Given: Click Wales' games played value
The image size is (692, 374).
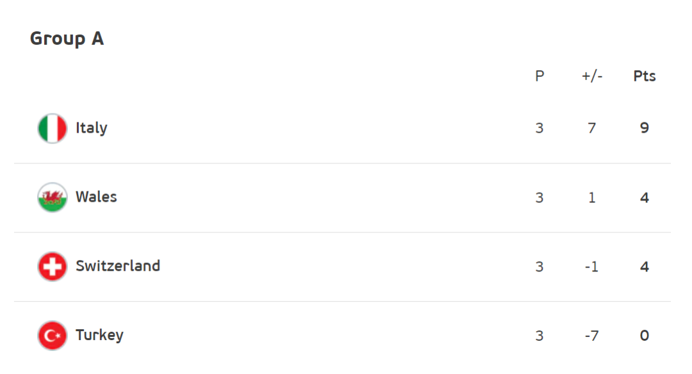Looking at the screenshot, I should [x=540, y=197].
